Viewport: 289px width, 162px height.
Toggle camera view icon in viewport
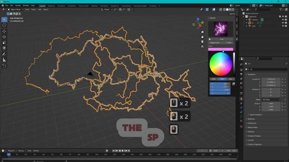(202, 42)
